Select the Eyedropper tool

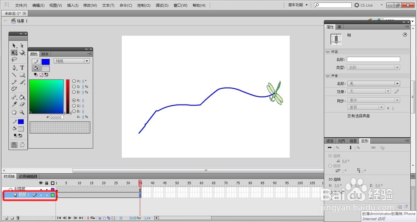(14, 105)
